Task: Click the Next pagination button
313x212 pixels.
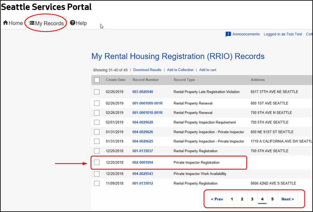Action: pyautogui.click(x=287, y=199)
